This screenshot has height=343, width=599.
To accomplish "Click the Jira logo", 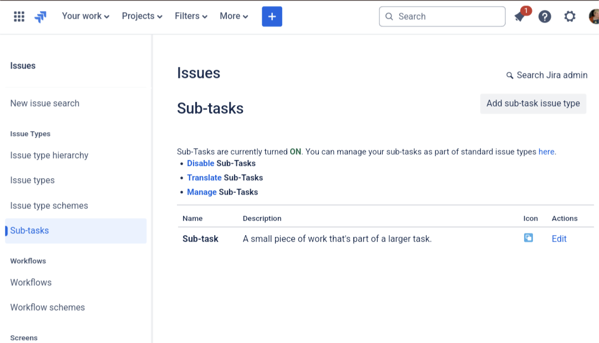I will pos(39,17).
